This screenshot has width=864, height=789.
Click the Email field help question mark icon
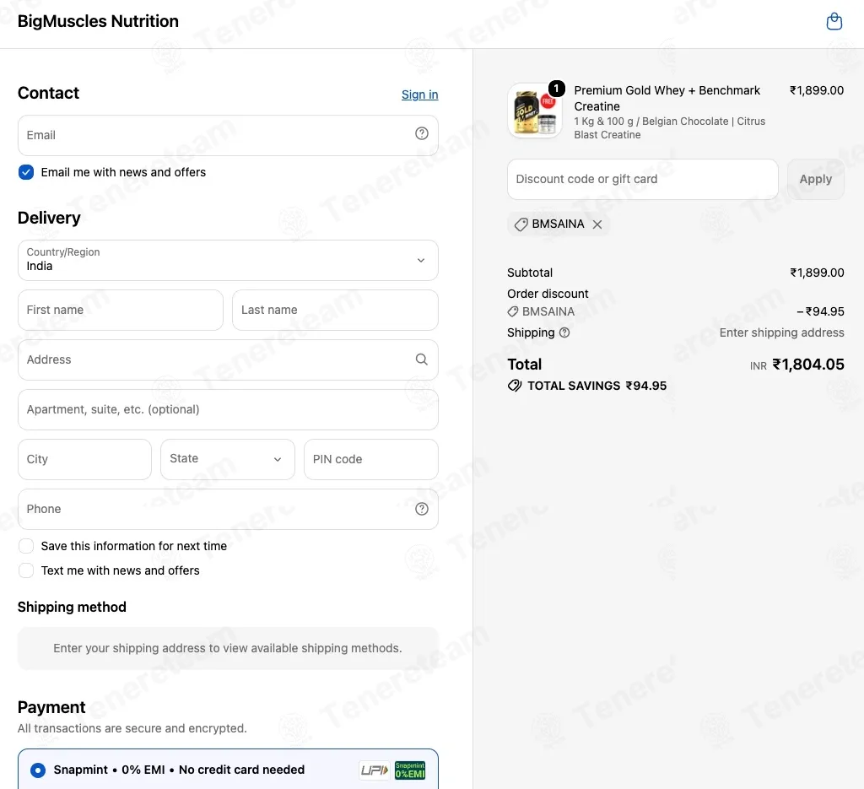pyautogui.click(x=422, y=133)
